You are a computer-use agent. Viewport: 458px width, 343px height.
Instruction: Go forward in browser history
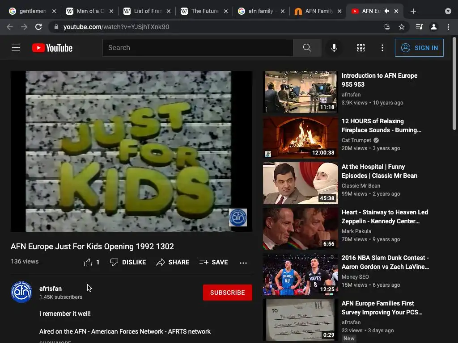[24, 27]
